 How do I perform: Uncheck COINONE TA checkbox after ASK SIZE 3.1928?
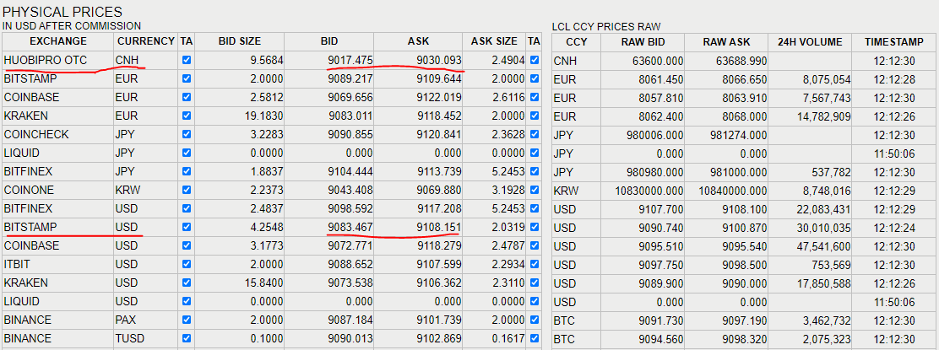tap(535, 190)
